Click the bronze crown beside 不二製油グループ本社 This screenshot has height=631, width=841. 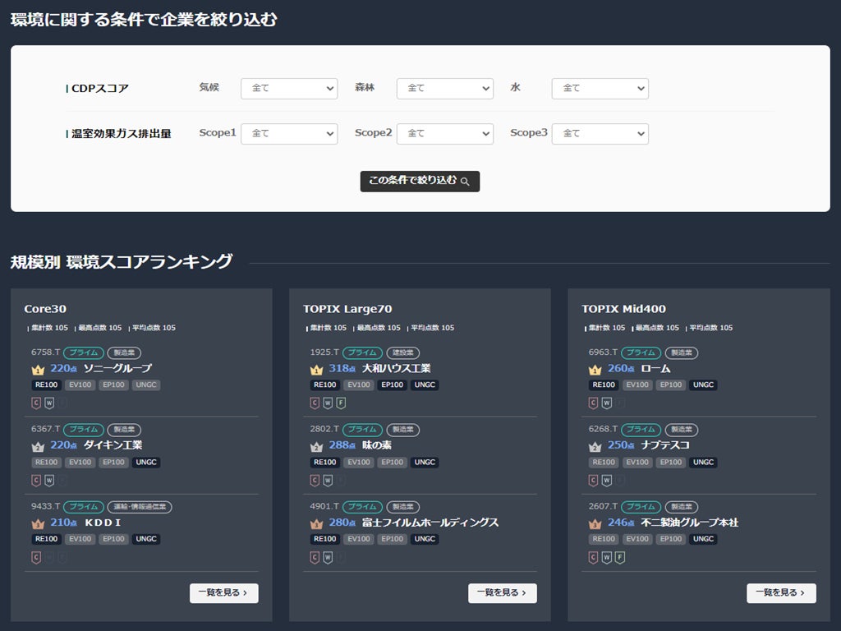pyautogui.click(x=595, y=523)
